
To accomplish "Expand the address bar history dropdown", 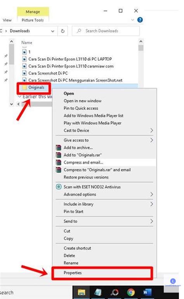I will (53, 31).
